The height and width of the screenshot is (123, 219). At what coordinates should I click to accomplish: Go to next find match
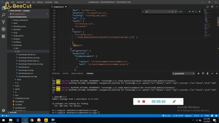(193, 12)
